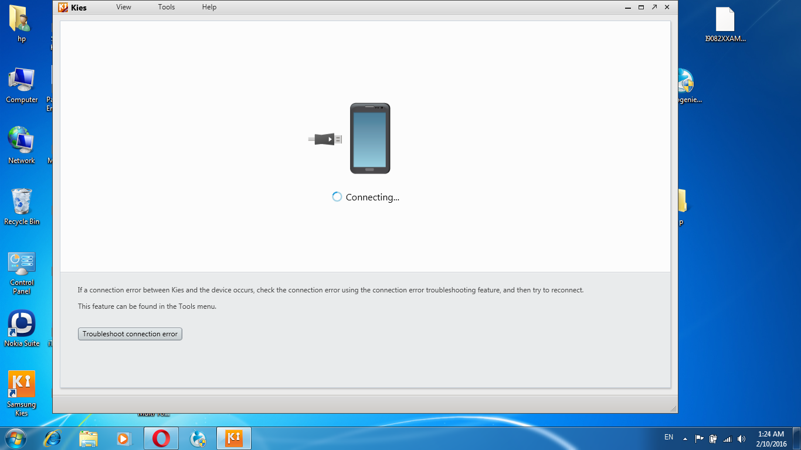Click the "This feature can be found" text
This screenshot has height=450, width=801.
click(147, 306)
